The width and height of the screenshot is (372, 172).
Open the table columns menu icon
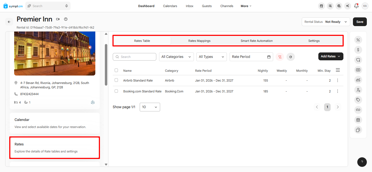pyautogui.click(x=338, y=70)
